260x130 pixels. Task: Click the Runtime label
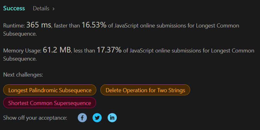[x=14, y=26]
